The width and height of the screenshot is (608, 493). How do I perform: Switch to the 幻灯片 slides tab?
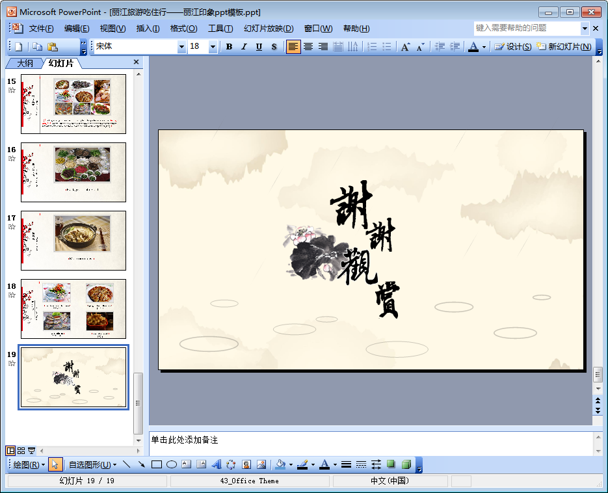[x=61, y=63]
